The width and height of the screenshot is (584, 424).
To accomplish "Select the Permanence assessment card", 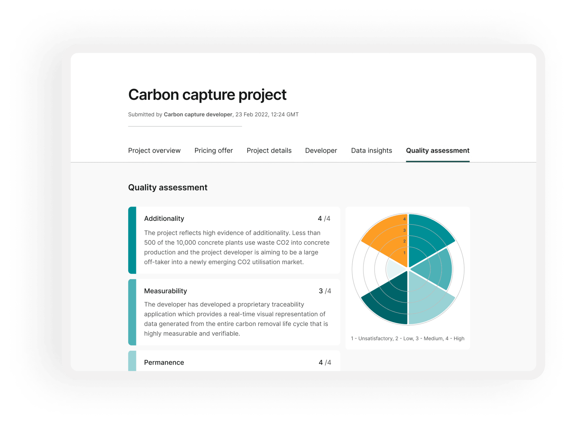I will [234, 362].
